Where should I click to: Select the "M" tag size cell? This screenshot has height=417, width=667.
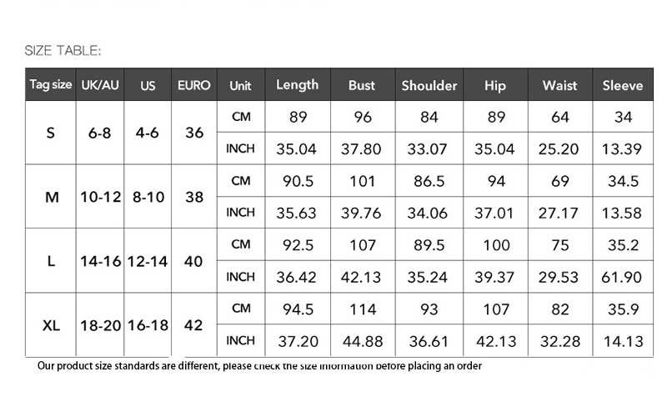51,197
